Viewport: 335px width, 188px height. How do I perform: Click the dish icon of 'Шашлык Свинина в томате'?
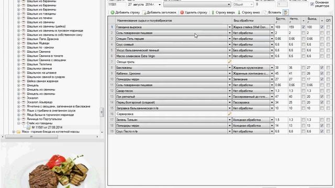click(24, 56)
